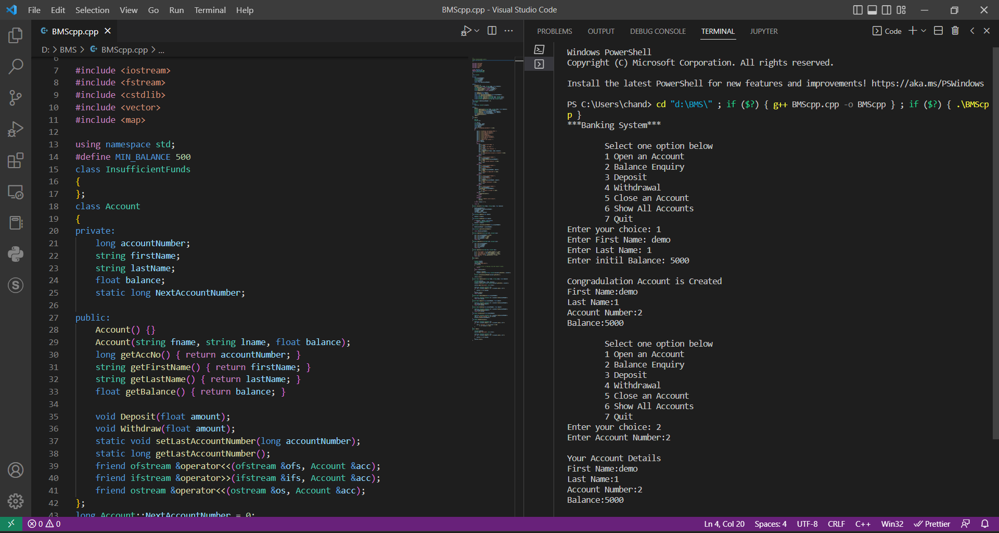
Task: Open the run button dropdown arrow
Action: [477, 31]
